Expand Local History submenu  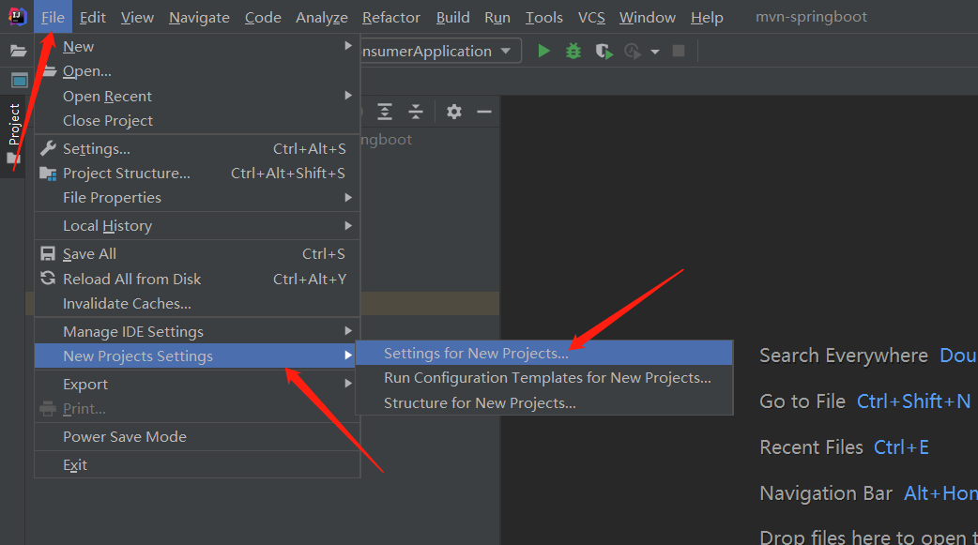[x=197, y=226]
